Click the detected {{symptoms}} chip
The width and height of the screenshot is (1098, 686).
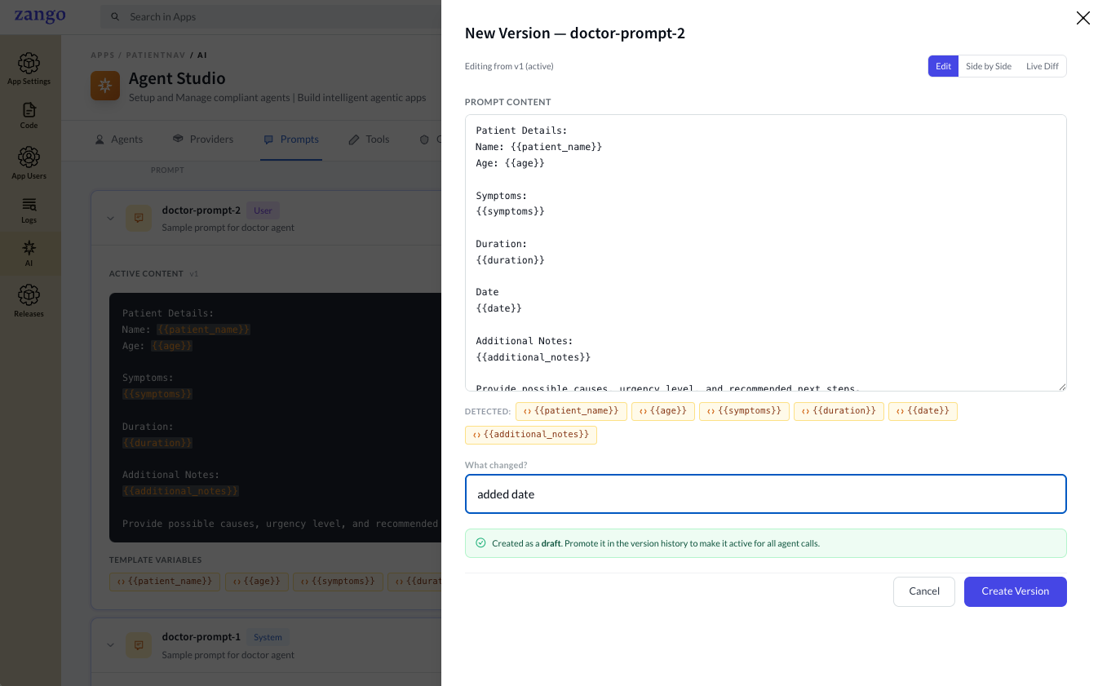tap(744, 411)
